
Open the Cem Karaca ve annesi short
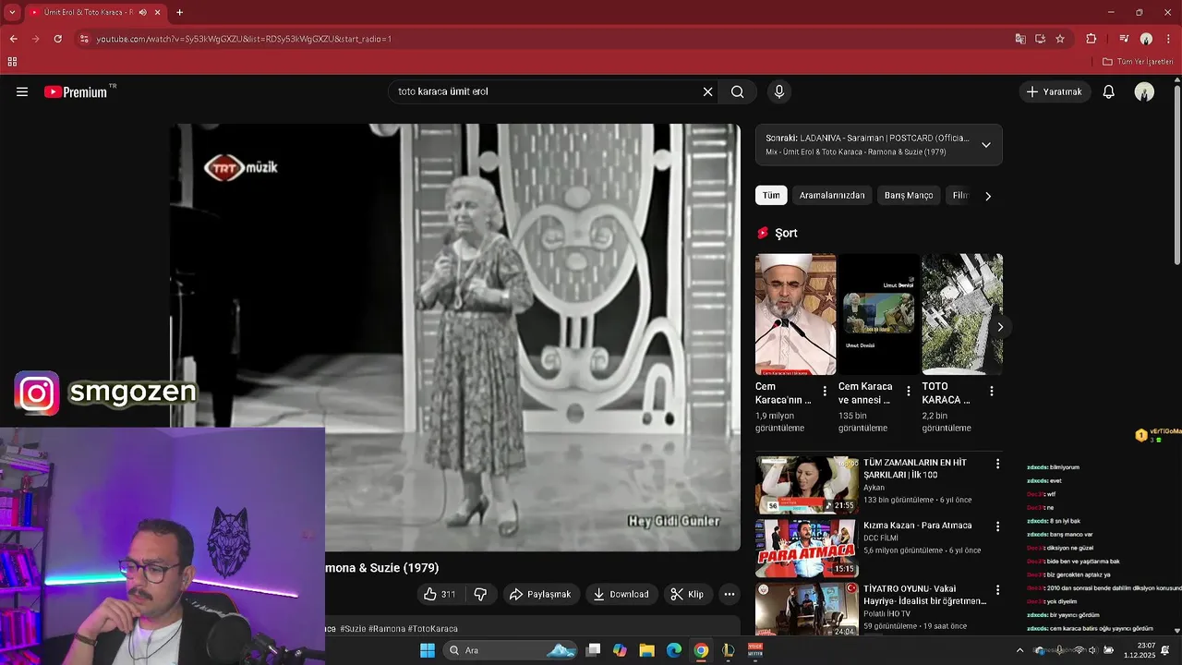point(878,314)
